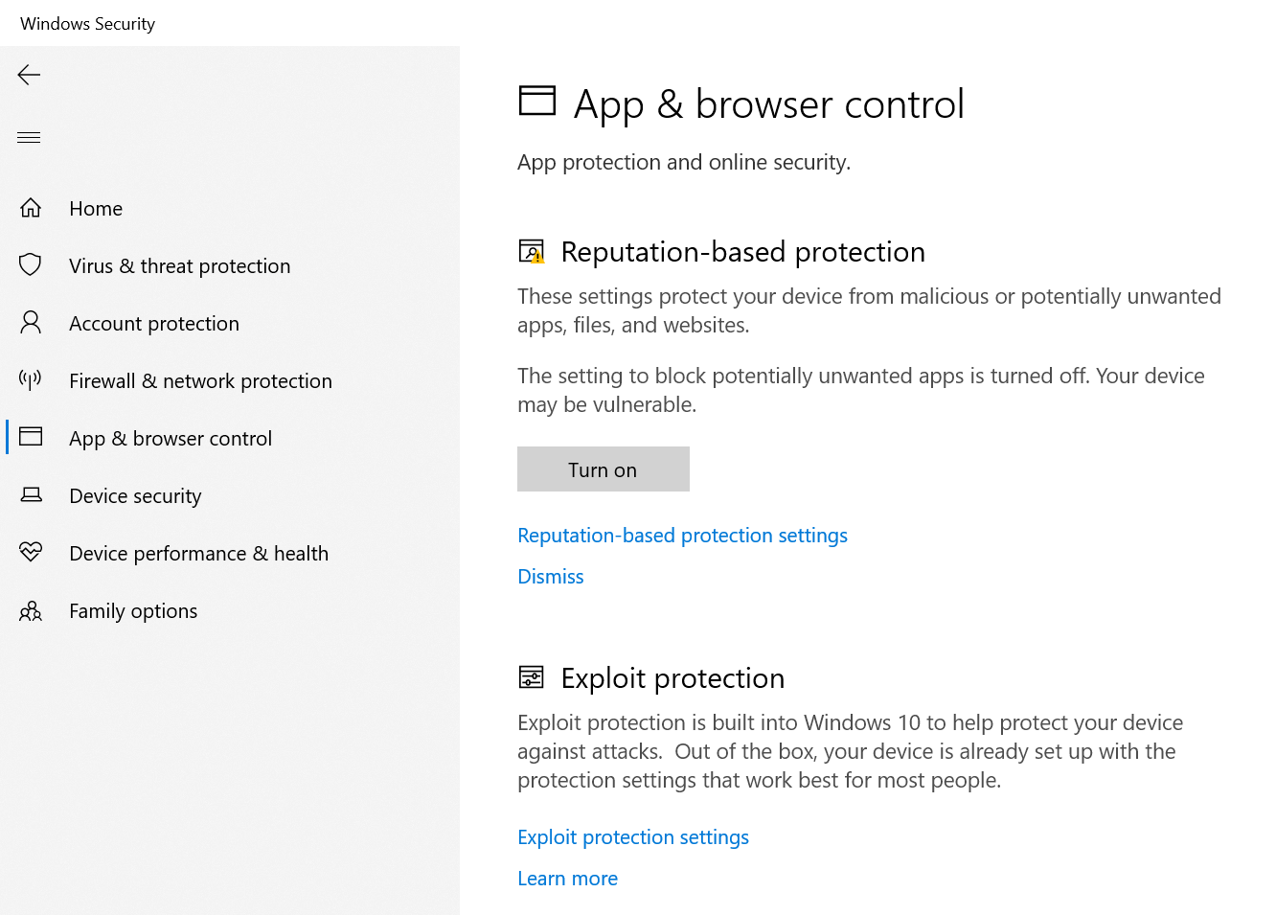Click the Home house icon in the sidebar
Screen dimensions: 1276x915
(30, 208)
